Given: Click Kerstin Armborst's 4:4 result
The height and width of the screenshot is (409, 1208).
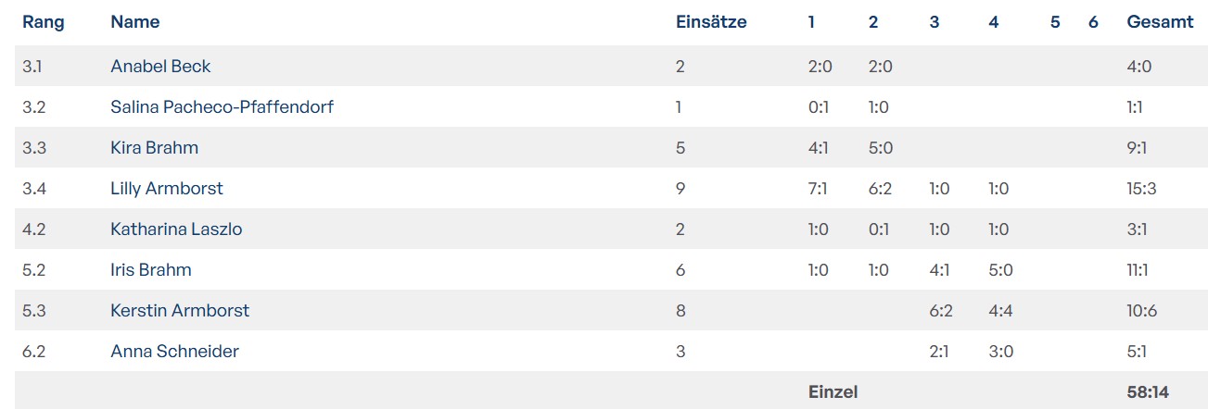Looking at the screenshot, I should pos(1000,311).
